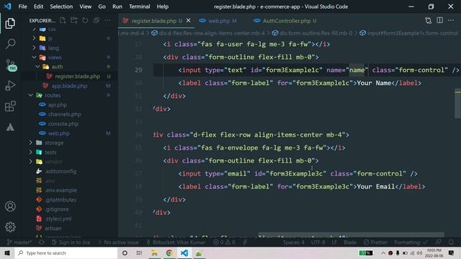Synchronize changes icon in status bar
Screen dimensions: 461x259
[x=42, y=242]
